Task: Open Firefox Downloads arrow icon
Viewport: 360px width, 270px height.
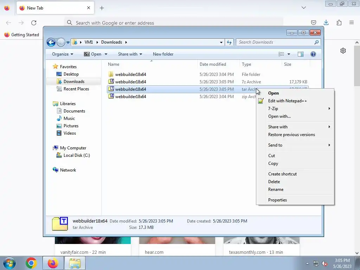Action: pos(326,22)
